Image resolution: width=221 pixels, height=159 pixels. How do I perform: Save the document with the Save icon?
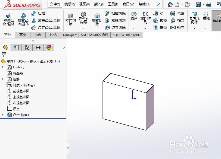point(198,4)
